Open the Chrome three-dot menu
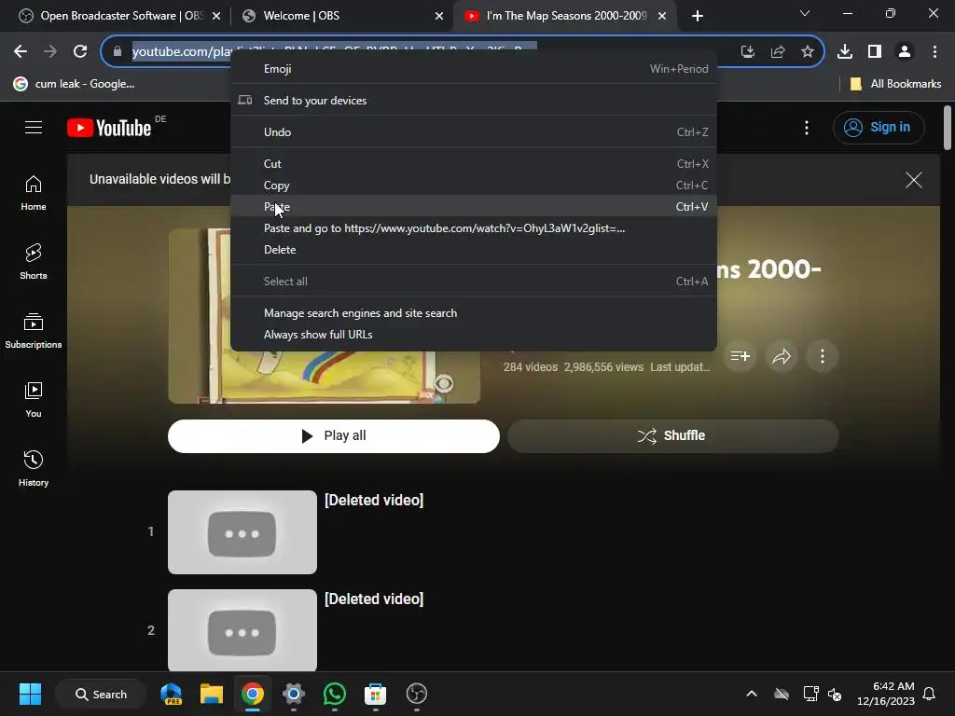The image size is (955, 716). coord(934,52)
